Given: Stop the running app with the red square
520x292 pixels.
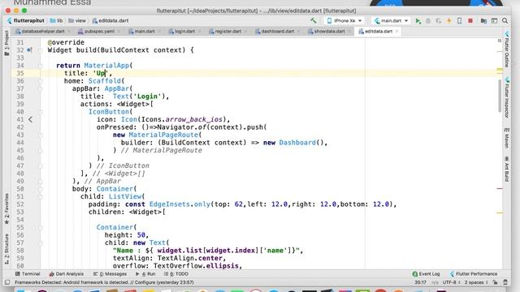Looking at the screenshot, I should (x=470, y=21).
